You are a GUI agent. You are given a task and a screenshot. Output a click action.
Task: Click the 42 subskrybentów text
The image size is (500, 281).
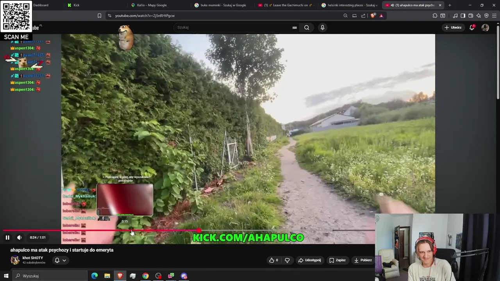[x=34, y=263]
